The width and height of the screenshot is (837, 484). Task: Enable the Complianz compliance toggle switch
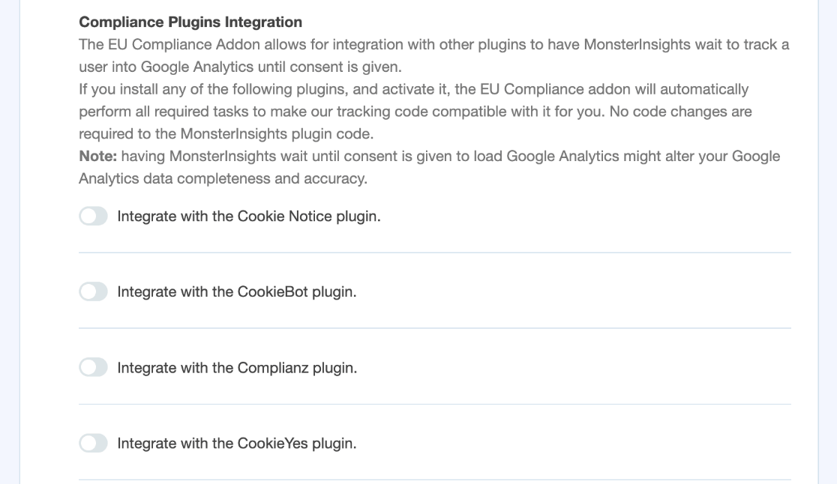(93, 367)
